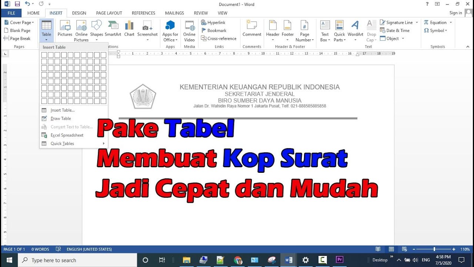Click the zoom in plus button

[x=454, y=249]
